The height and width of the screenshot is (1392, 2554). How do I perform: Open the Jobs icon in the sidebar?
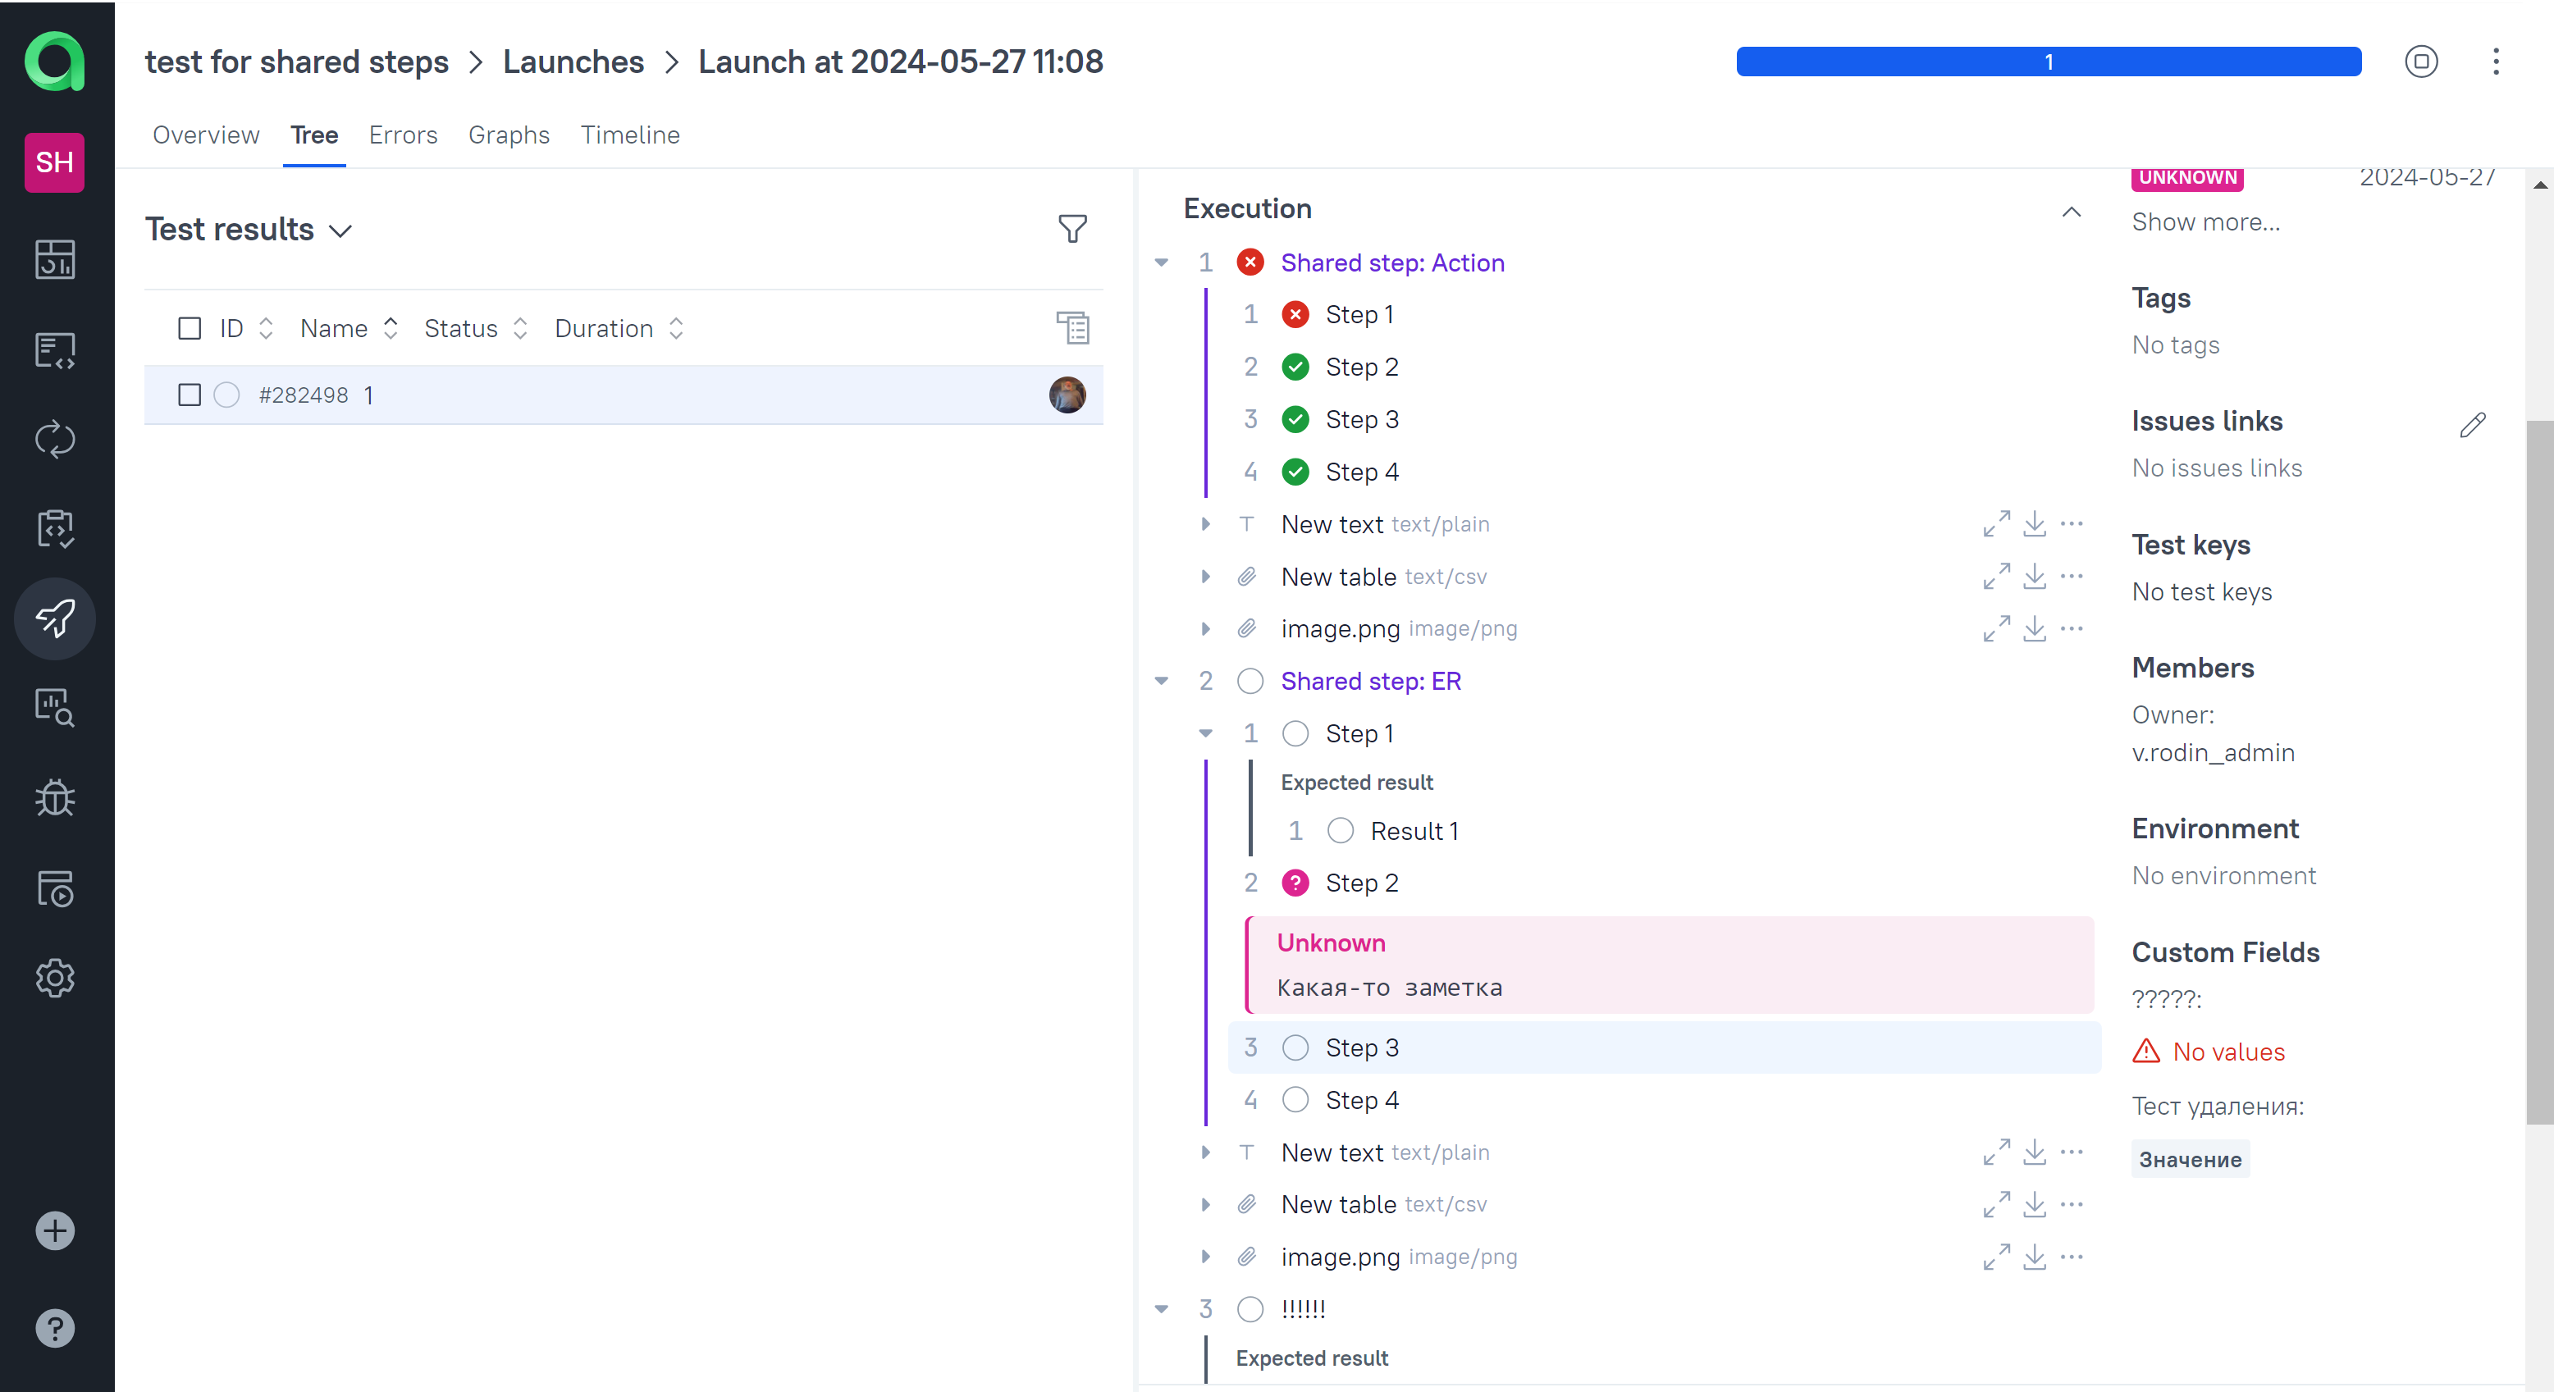[56, 888]
